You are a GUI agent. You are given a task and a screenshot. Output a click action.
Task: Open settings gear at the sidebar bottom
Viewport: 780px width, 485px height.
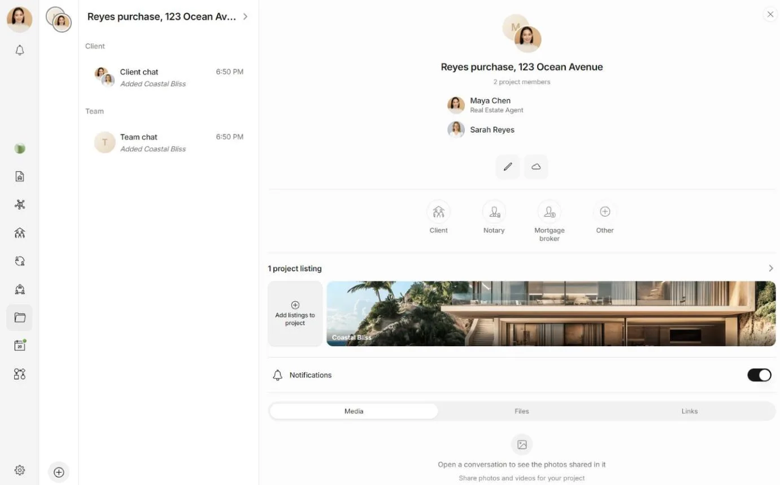pyautogui.click(x=20, y=470)
